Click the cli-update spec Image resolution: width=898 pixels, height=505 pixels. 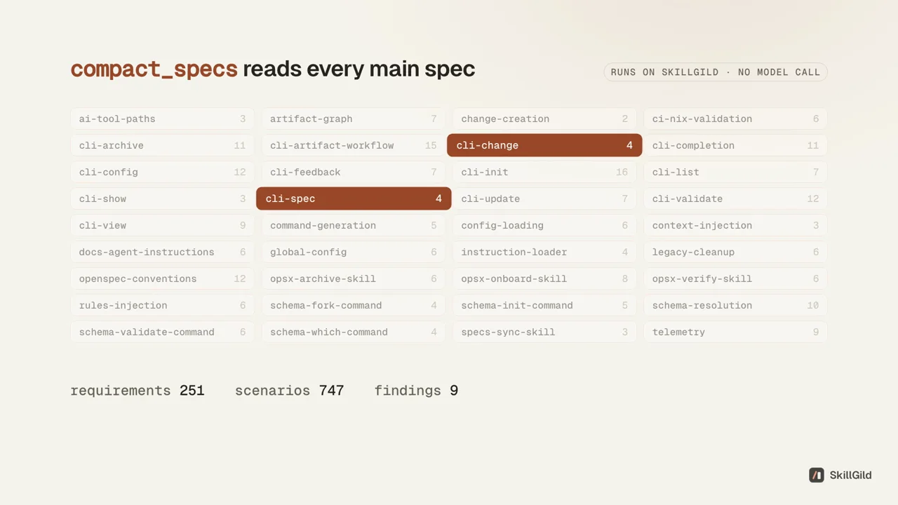544,198
